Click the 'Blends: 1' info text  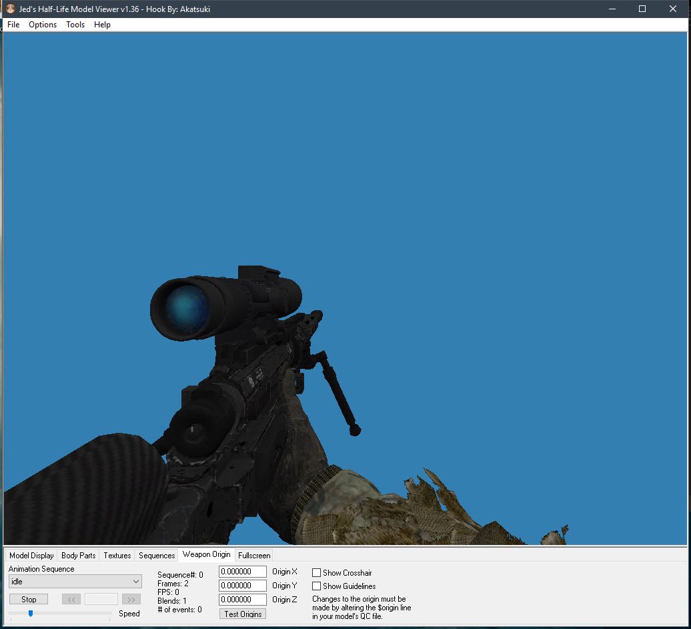[x=172, y=601]
